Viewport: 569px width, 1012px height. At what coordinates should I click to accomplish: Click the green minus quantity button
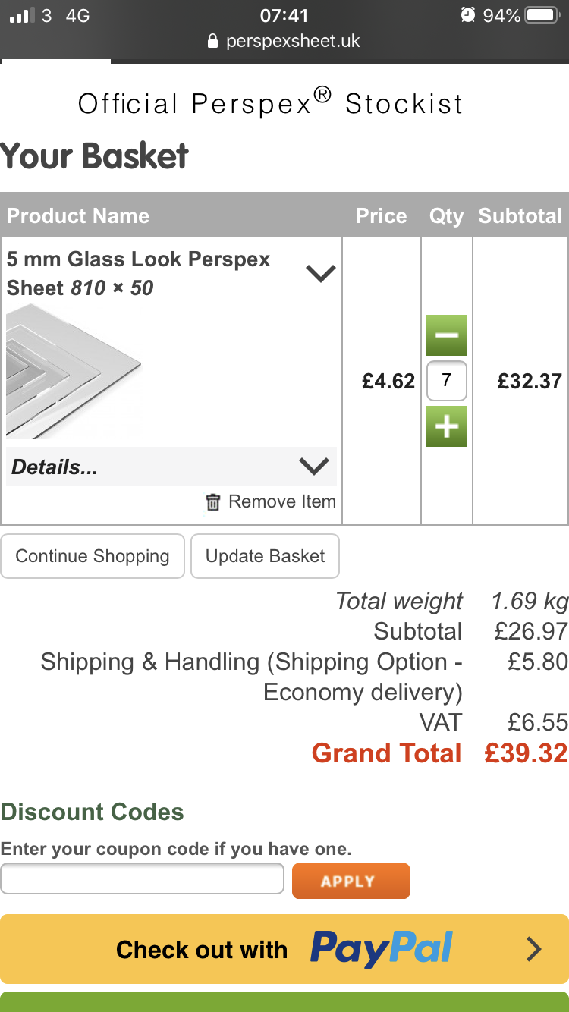tap(446, 335)
